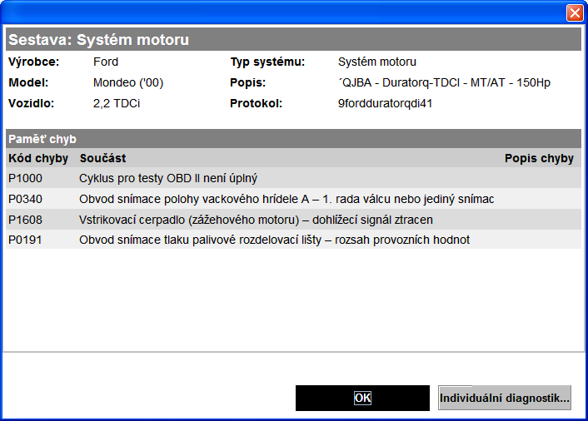This screenshot has width=588, height=421.
Task: Click the 'Paměť chyb' section header
Action: click(x=42, y=139)
